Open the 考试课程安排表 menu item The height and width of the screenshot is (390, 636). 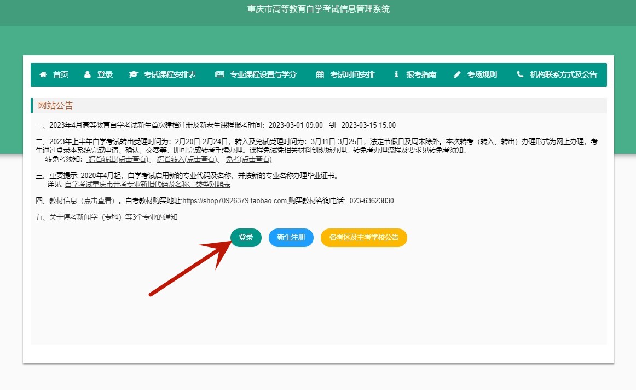point(170,75)
